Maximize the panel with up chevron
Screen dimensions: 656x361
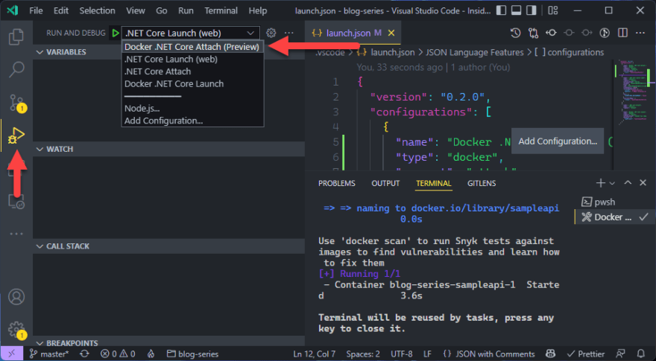point(628,182)
